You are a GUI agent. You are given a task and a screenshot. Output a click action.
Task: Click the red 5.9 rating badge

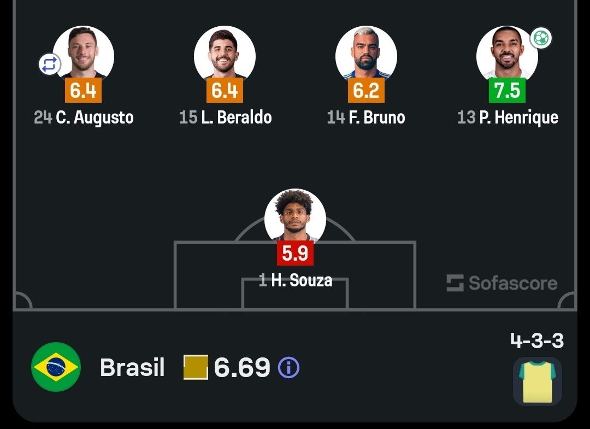pyautogui.click(x=295, y=254)
